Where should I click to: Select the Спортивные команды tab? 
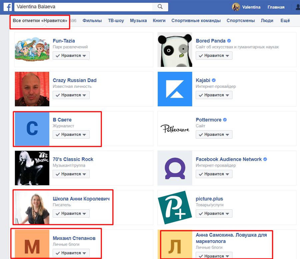pos(196,20)
